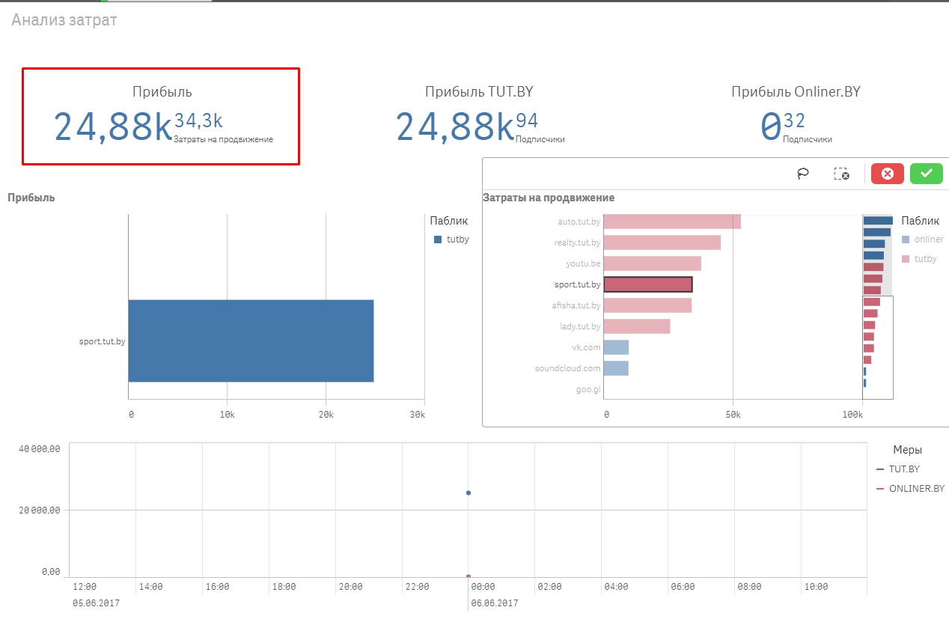Screen dimensions: 949x619
Task: Cancel selection with red X button
Action: 888,174
